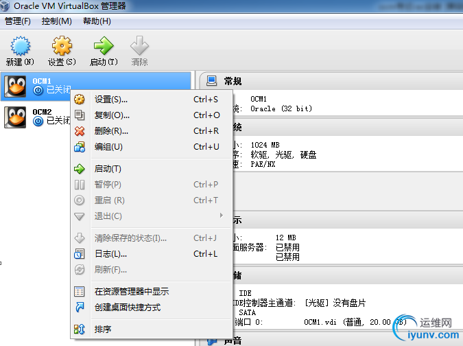Open the 控制(M) menu

(57, 21)
